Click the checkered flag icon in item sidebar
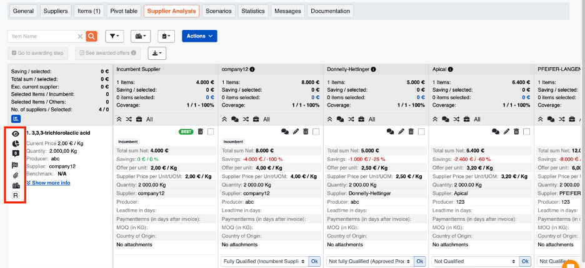The height and width of the screenshot is (268, 585). [16, 165]
